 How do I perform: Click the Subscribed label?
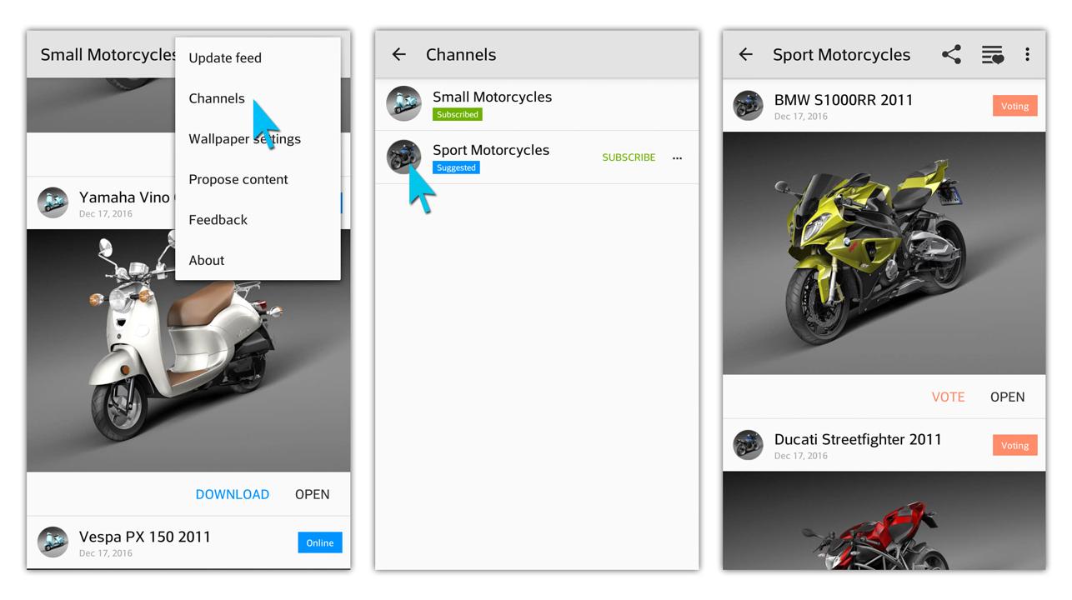pyautogui.click(x=458, y=114)
